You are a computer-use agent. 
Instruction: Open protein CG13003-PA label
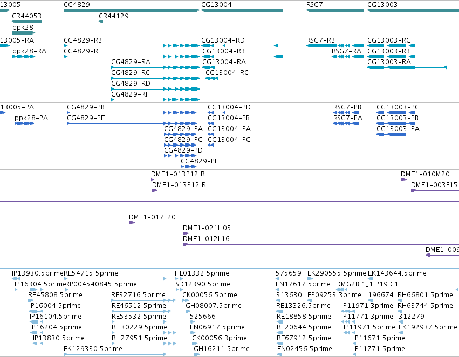pyautogui.click(x=398, y=129)
